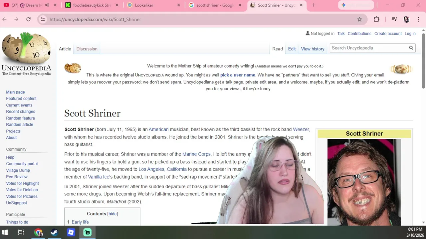
Task: Open the Chrome profile avatar
Action: pyautogui.click(x=406, y=19)
